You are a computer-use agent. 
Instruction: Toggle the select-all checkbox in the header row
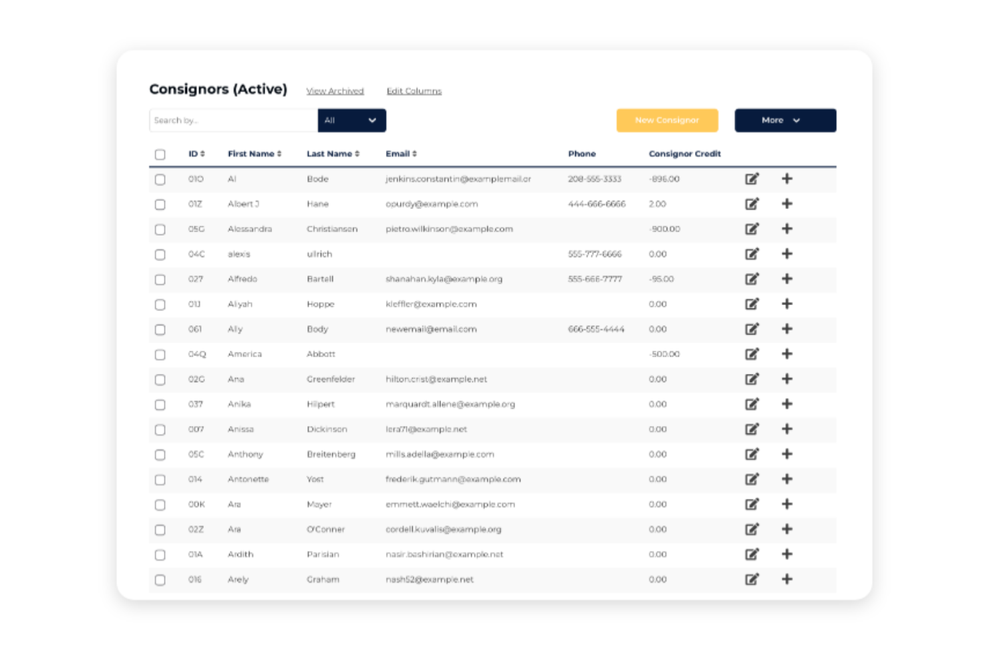tap(160, 154)
